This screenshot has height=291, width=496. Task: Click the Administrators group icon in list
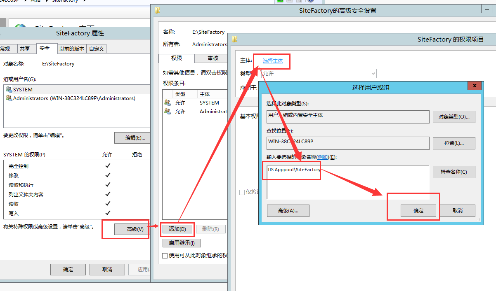[9, 98]
